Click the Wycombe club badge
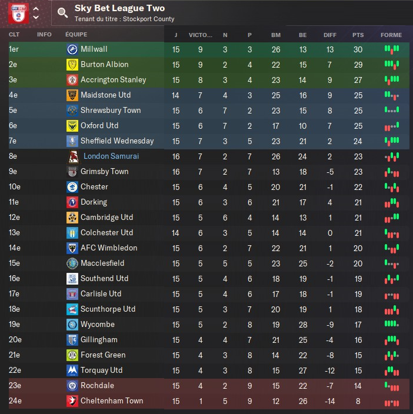This screenshot has width=413, height=414. 72,325
